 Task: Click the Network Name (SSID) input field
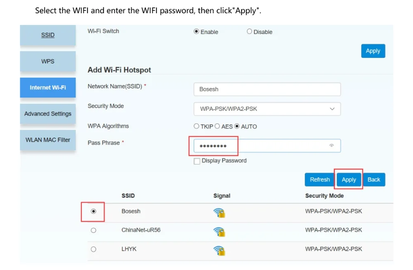(267, 89)
